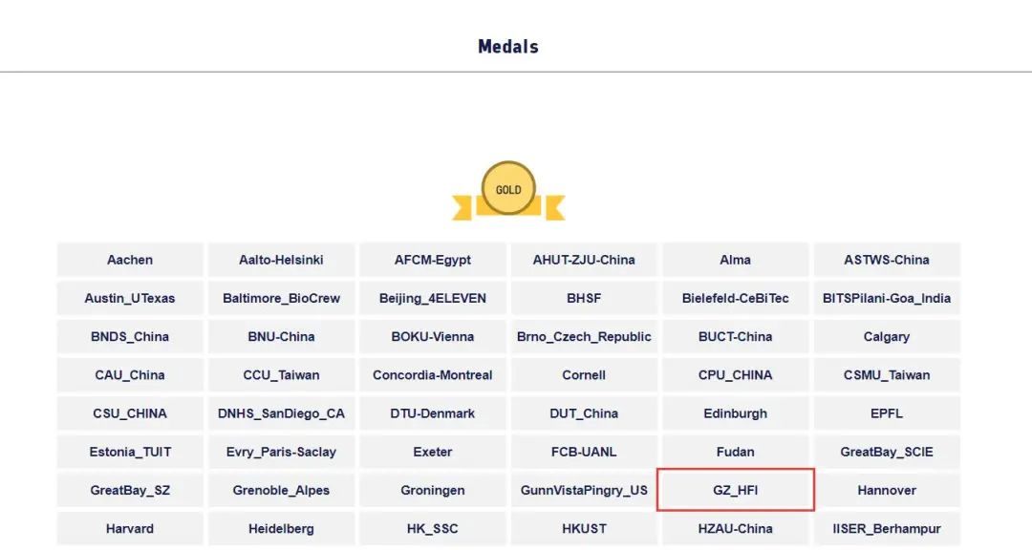The height and width of the screenshot is (550, 1032).
Task: Select the Aachen team cell
Action: 130,260
